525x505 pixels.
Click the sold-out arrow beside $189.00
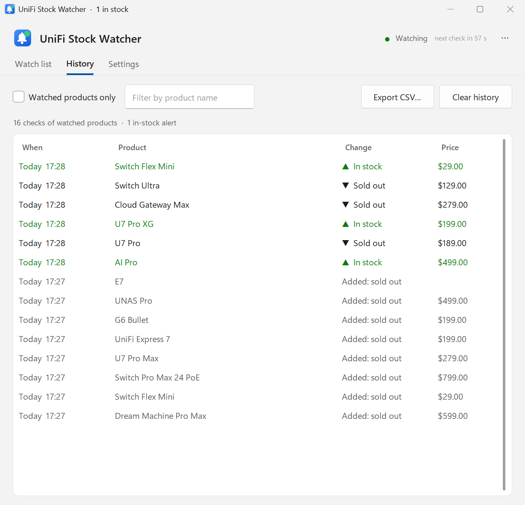coord(346,243)
